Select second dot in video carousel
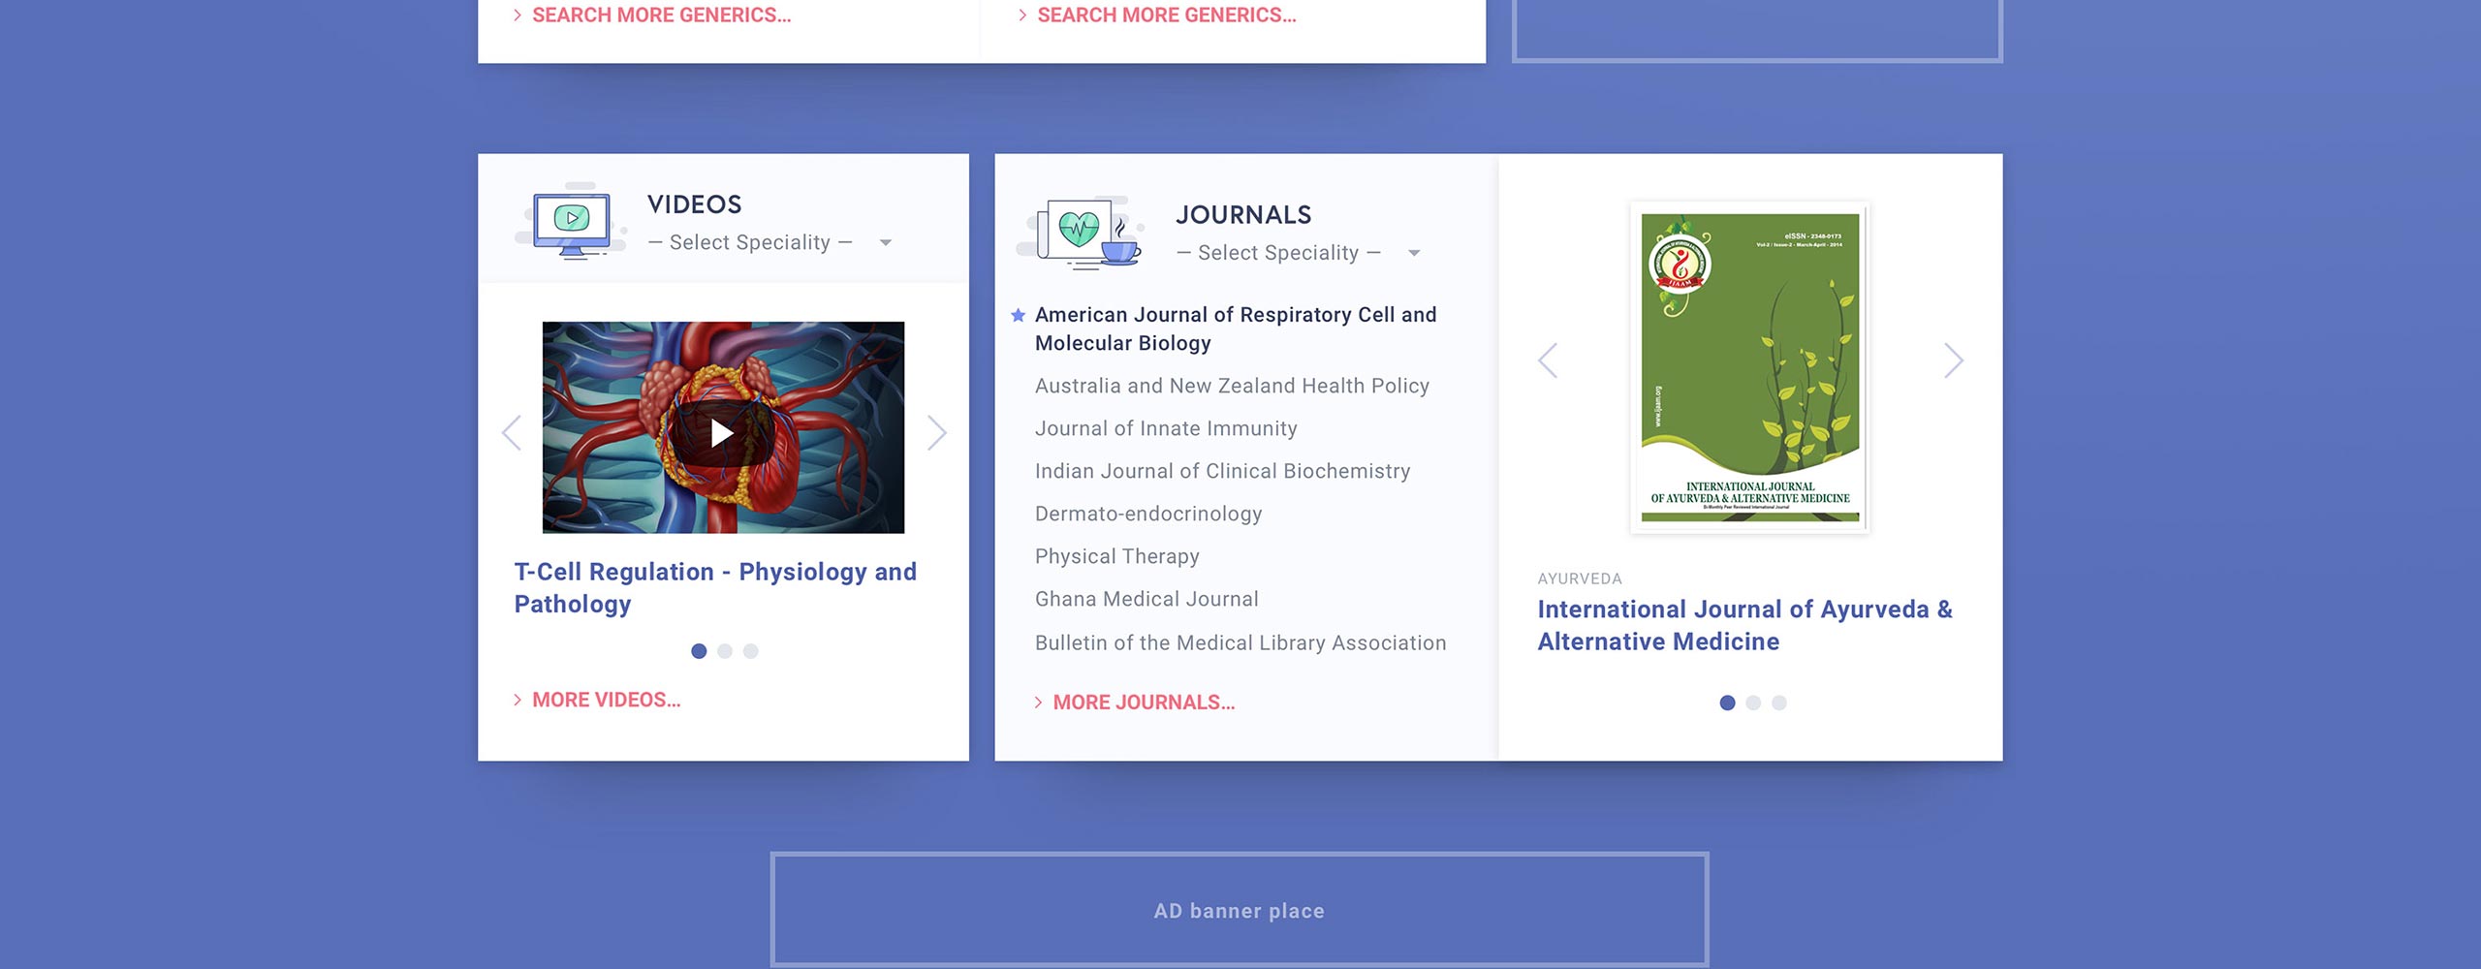This screenshot has height=969, width=2481. pos(725,651)
